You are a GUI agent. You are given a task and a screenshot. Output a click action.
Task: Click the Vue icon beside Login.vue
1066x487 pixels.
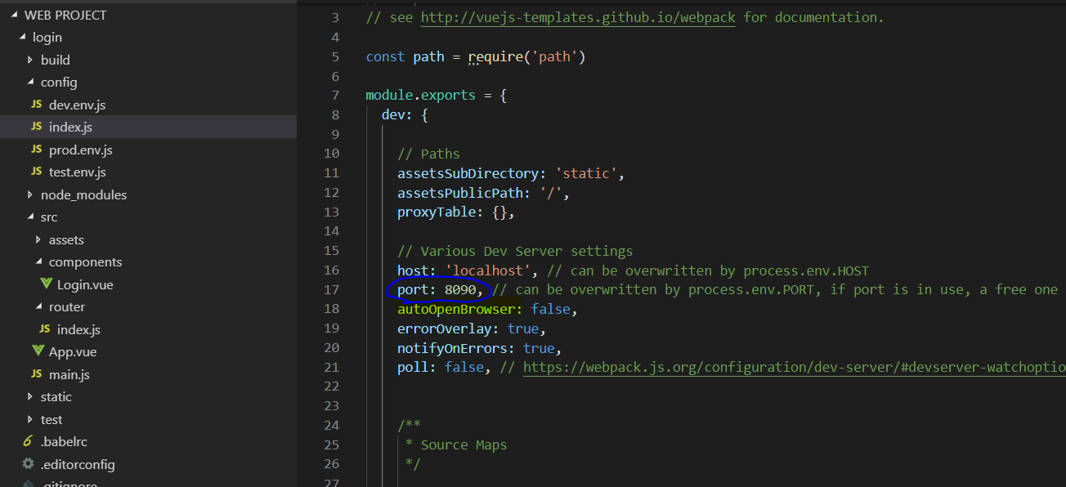click(47, 284)
